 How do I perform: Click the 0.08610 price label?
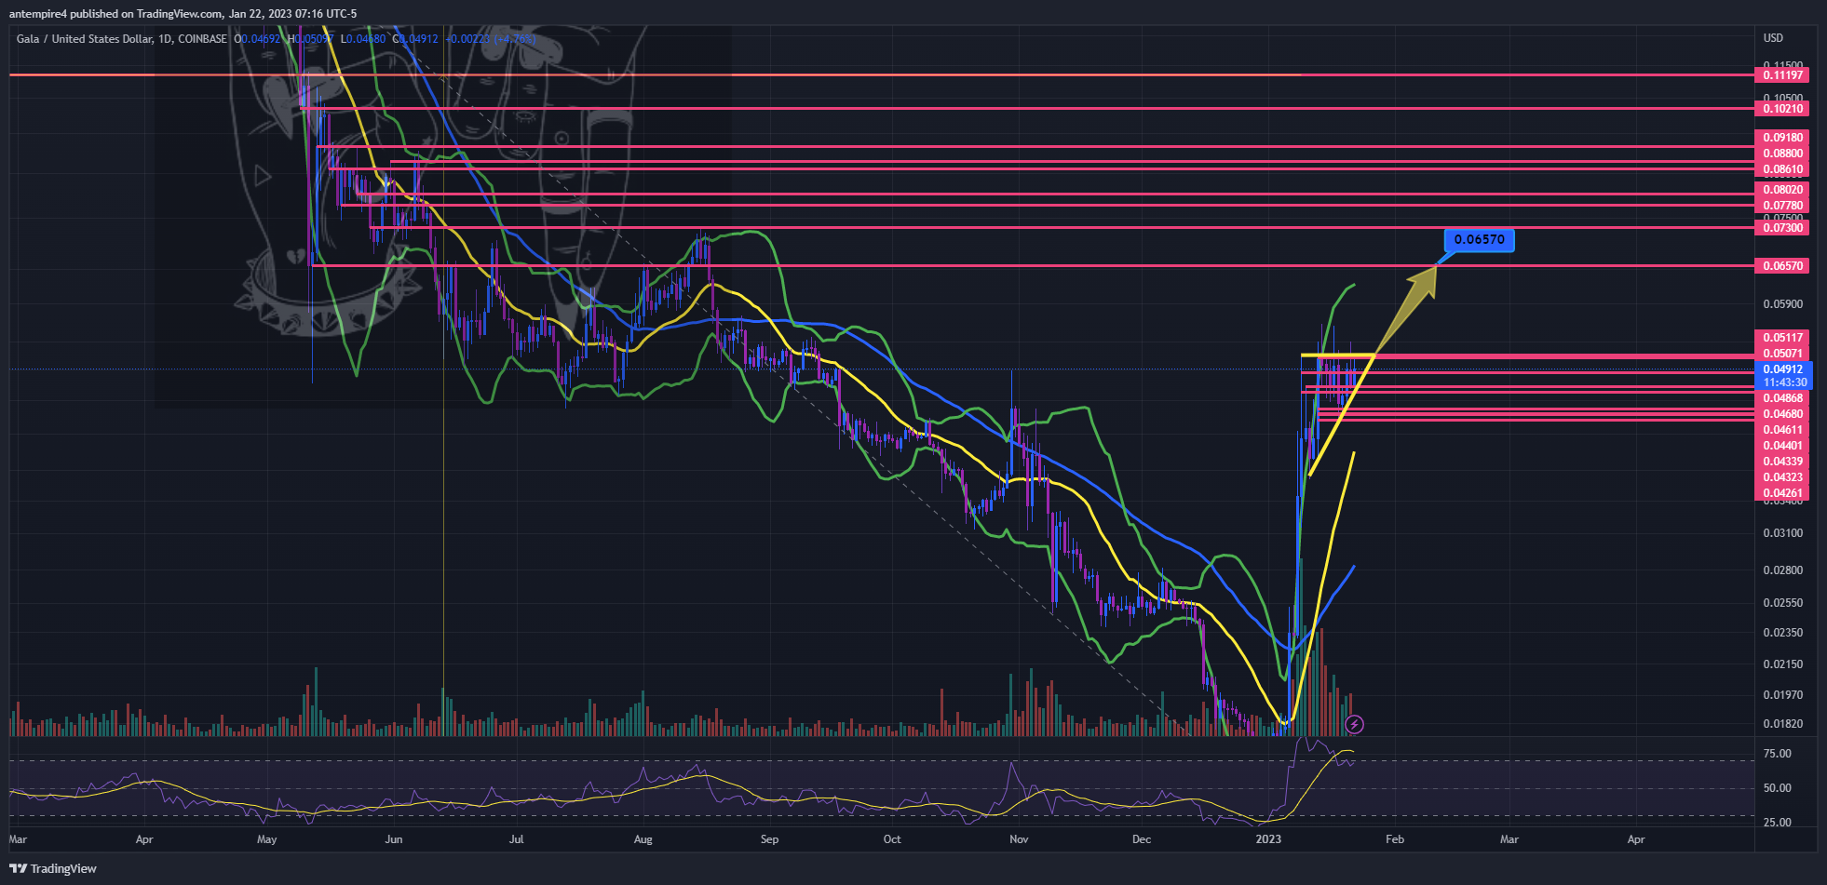pos(1782,169)
